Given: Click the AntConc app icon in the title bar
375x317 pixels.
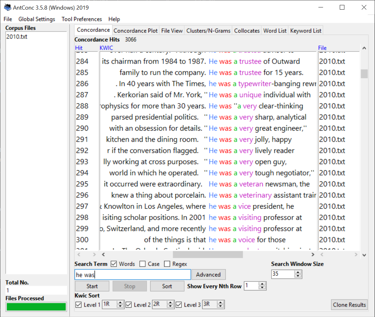Looking at the screenshot, I should (x=7, y=7).
